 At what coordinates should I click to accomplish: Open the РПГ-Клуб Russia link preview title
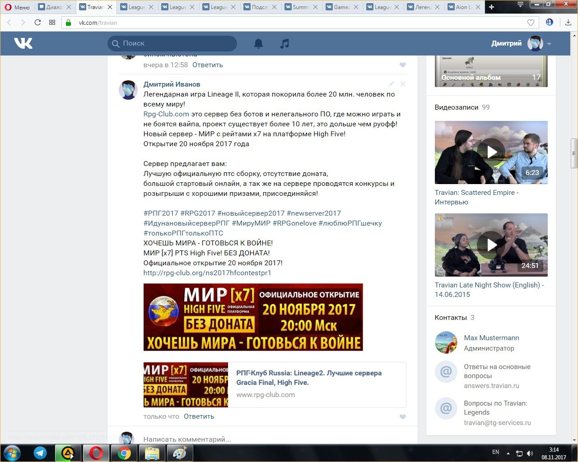point(309,378)
